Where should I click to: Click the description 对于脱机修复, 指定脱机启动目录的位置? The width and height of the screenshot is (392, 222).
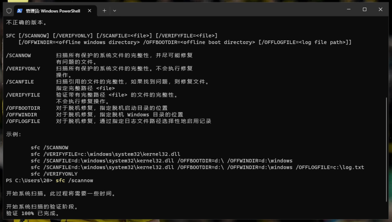[x=112, y=108]
